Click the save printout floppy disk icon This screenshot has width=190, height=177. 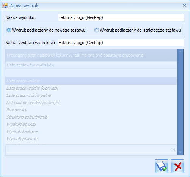[162, 166]
